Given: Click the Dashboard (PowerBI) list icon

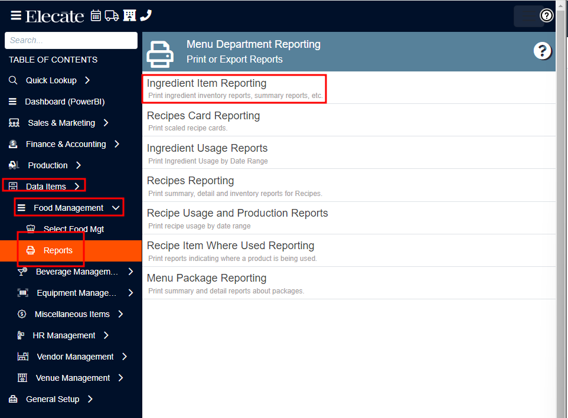Looking at the screenshot, I should (x=12, y=102).
